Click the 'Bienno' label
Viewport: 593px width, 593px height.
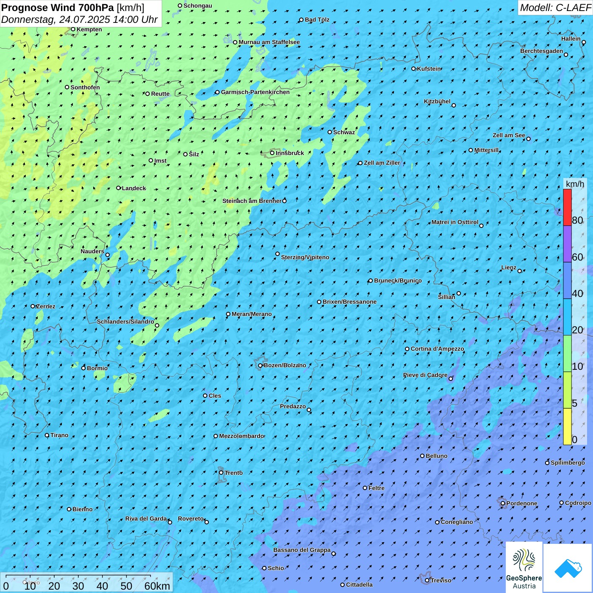coord(83,509)
